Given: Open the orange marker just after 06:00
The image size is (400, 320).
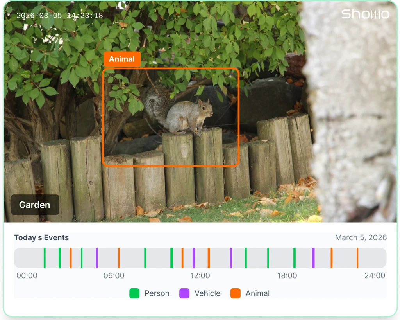Looking at the screenshot, I should click(119, 258).
